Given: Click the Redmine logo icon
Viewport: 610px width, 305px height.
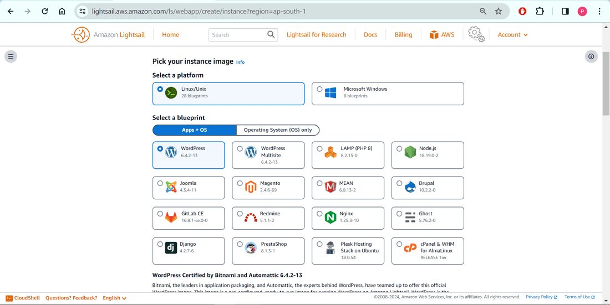Looking at the screenshot, I should tap(251, 217).
